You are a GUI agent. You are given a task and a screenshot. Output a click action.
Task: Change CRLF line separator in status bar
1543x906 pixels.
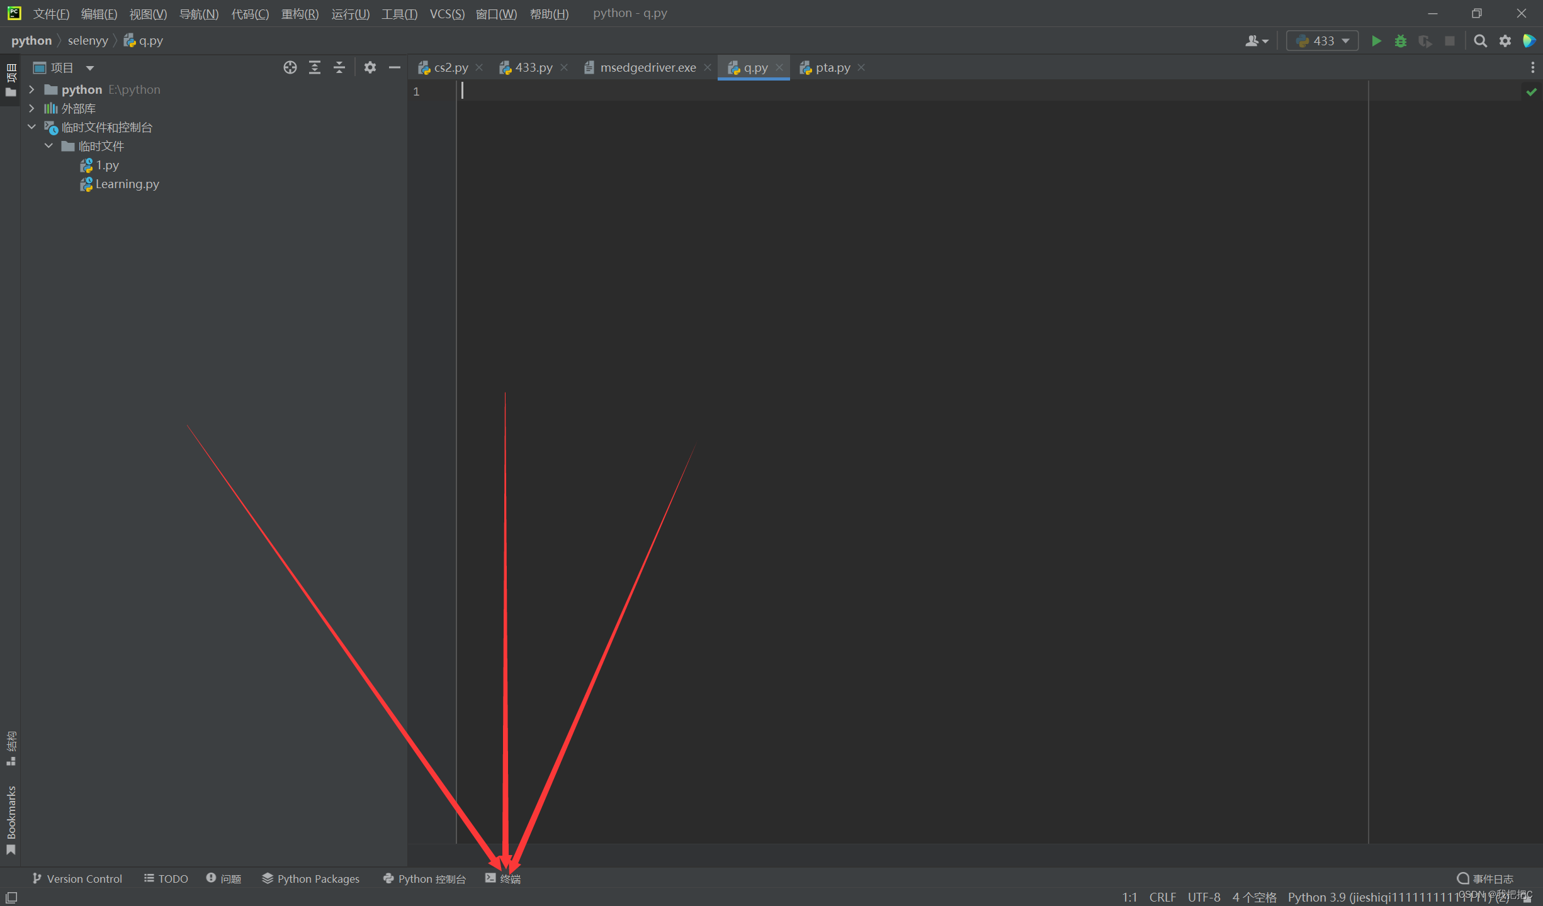tap(1162, 897)
